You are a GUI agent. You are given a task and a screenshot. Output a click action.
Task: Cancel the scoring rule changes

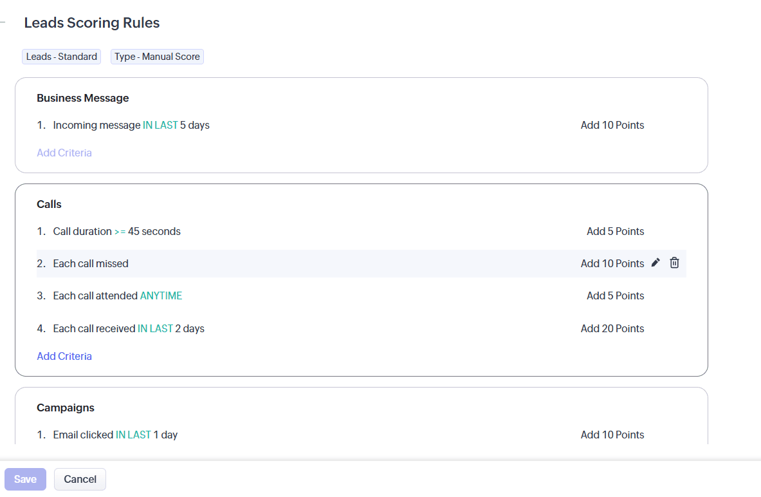point(80,479)
